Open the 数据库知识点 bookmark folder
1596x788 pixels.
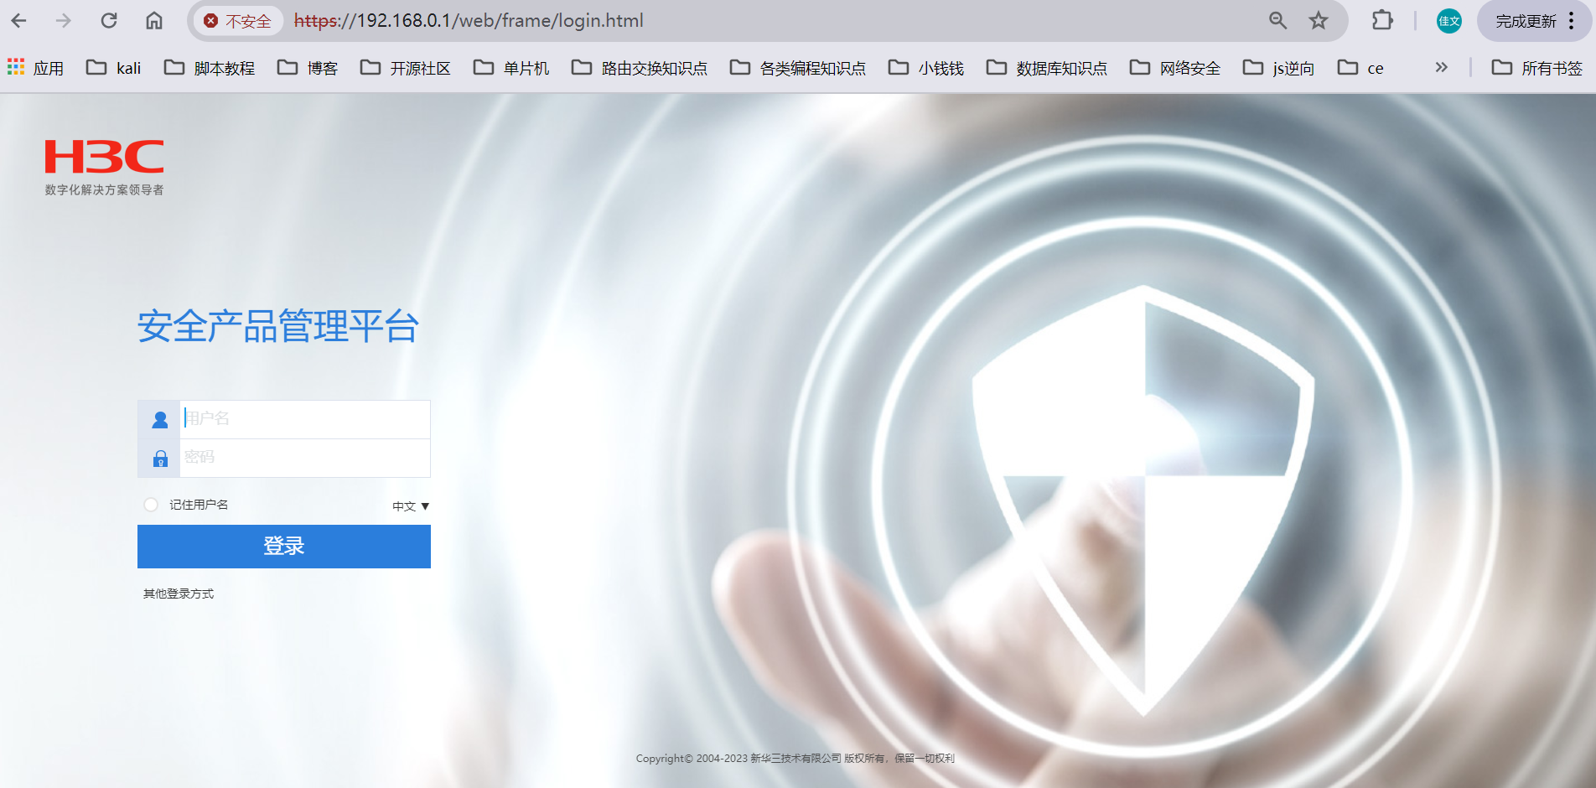tap(1047, 68)
